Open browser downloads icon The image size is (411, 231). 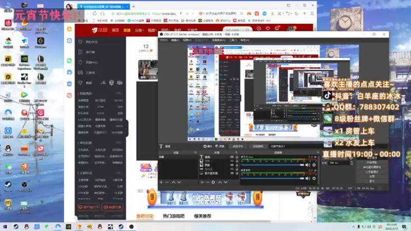pyautogui.click(x=272, y=13)
